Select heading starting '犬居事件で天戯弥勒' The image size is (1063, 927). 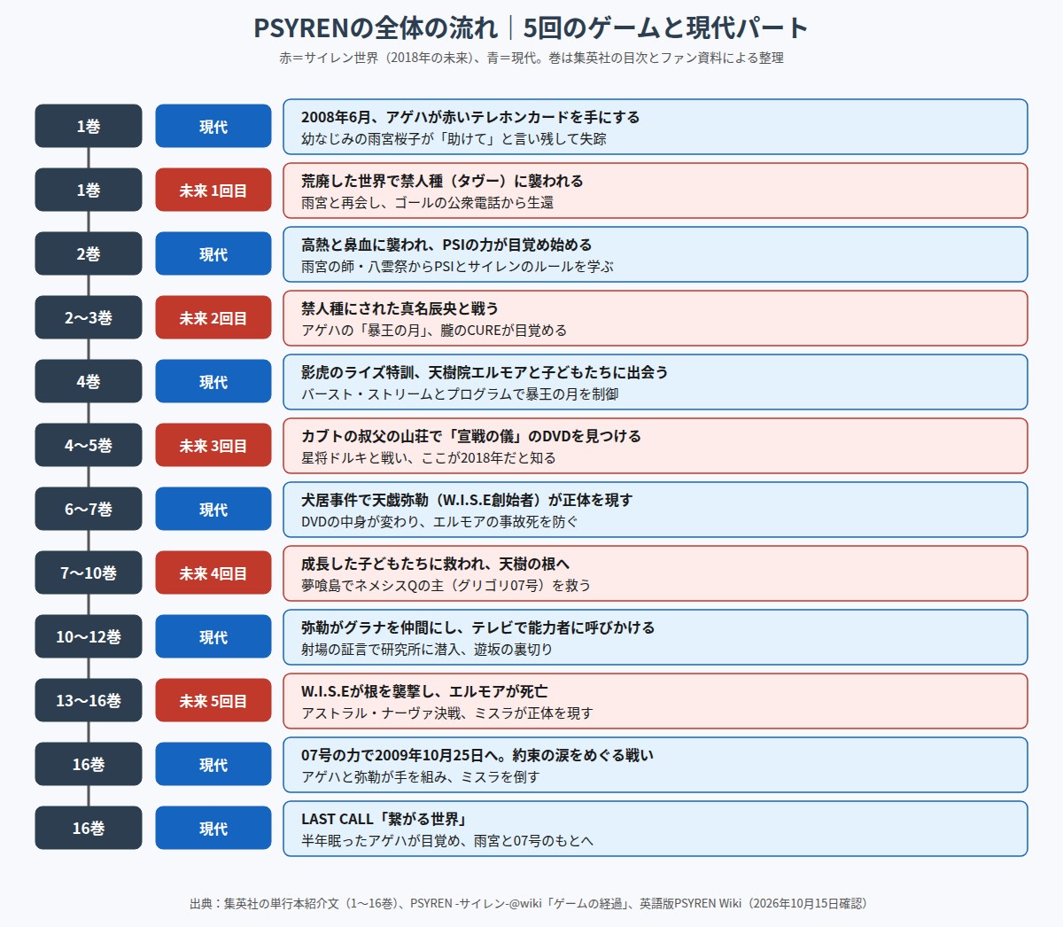pyautogui.click(x=467, y=500)
